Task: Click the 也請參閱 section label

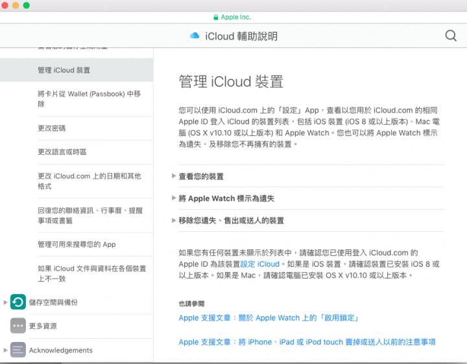Action: pos(191,304)
